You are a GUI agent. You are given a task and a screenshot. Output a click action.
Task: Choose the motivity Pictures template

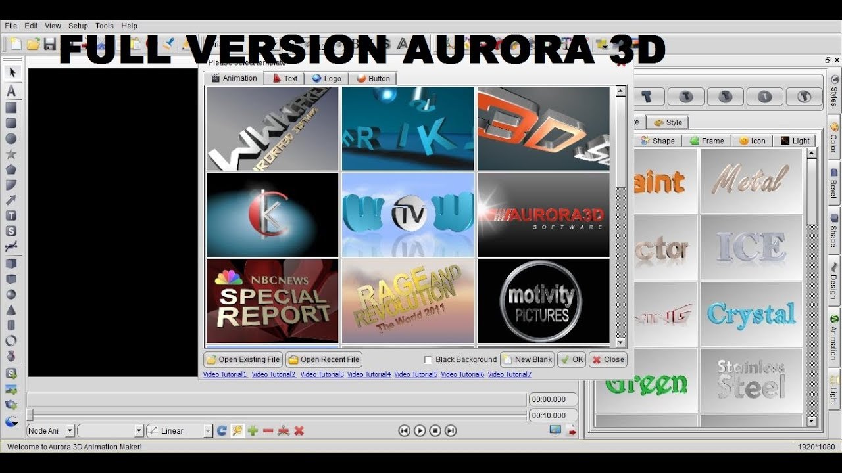[543, 301]
